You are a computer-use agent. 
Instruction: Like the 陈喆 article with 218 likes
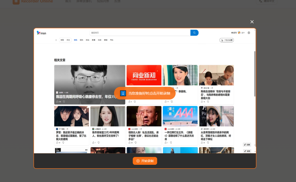pyautogui.click(x=57, y=102)
